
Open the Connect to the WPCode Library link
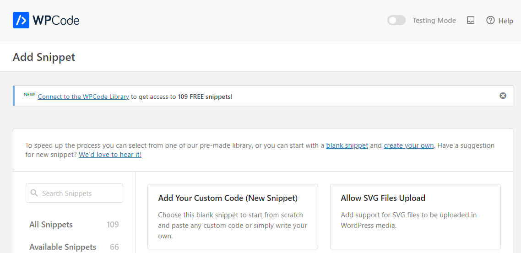click(83, 97)
